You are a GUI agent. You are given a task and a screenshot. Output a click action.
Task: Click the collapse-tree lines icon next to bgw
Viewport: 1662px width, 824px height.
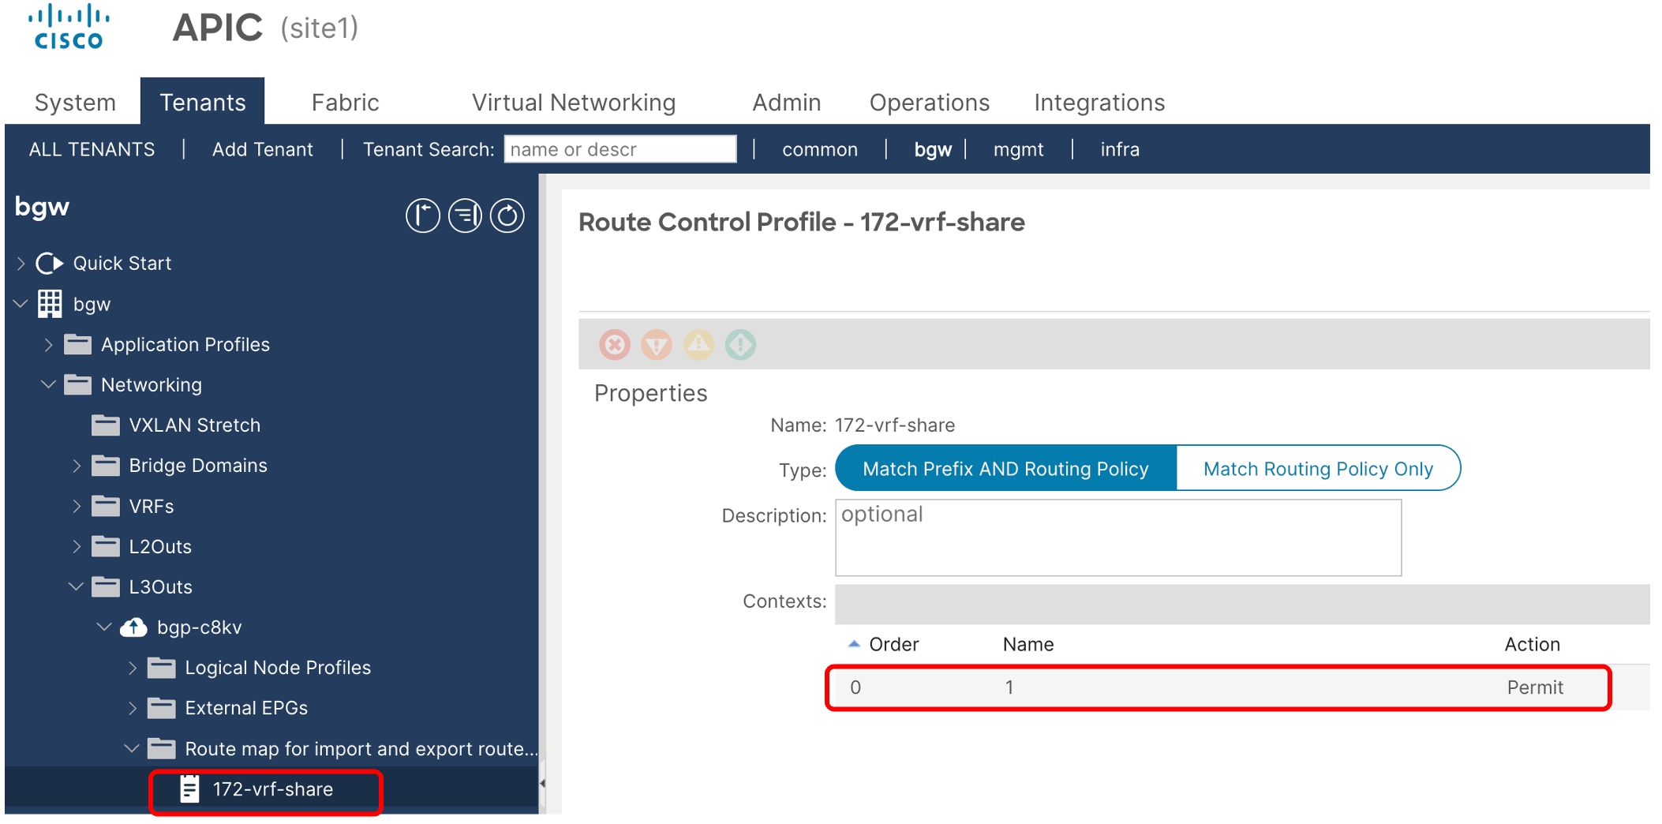coord(465,215)
